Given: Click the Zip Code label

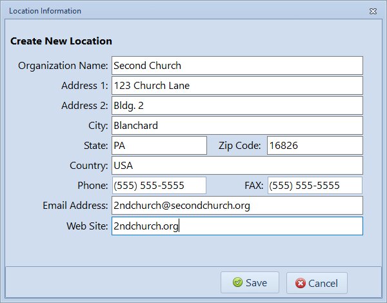Looking at the screenshot, I should click(x=239, y=146).
